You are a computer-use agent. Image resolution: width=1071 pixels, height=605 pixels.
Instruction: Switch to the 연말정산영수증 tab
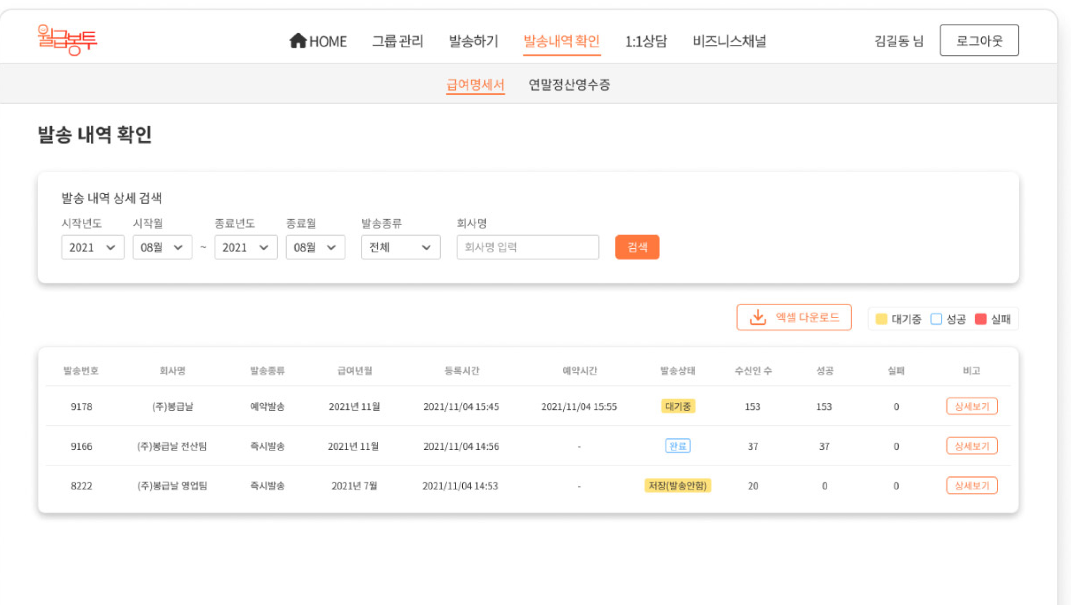[x=569, y=85]
